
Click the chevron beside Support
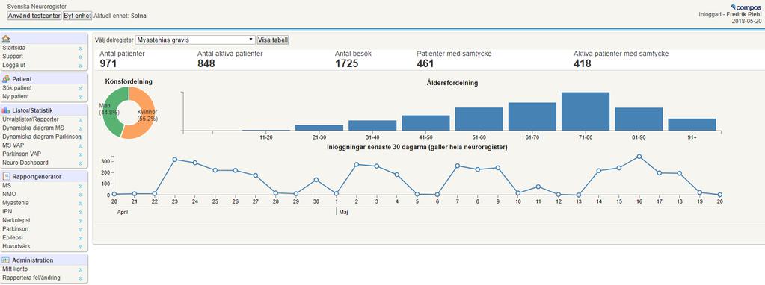(x=81, y=57)
